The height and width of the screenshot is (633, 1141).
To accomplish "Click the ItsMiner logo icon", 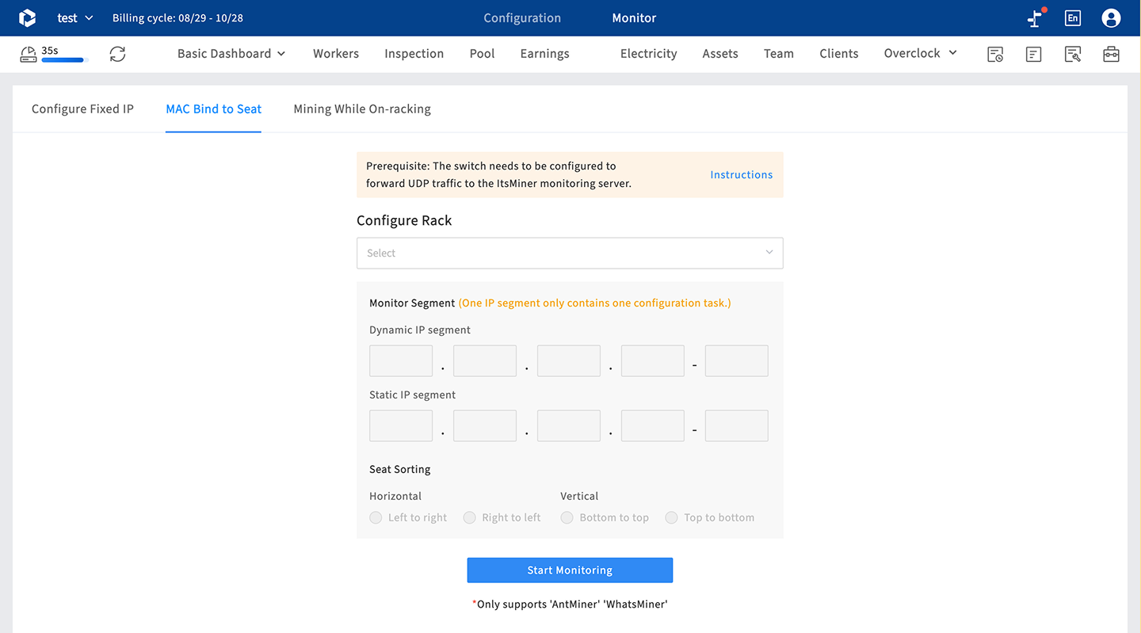I will point(28,18).
